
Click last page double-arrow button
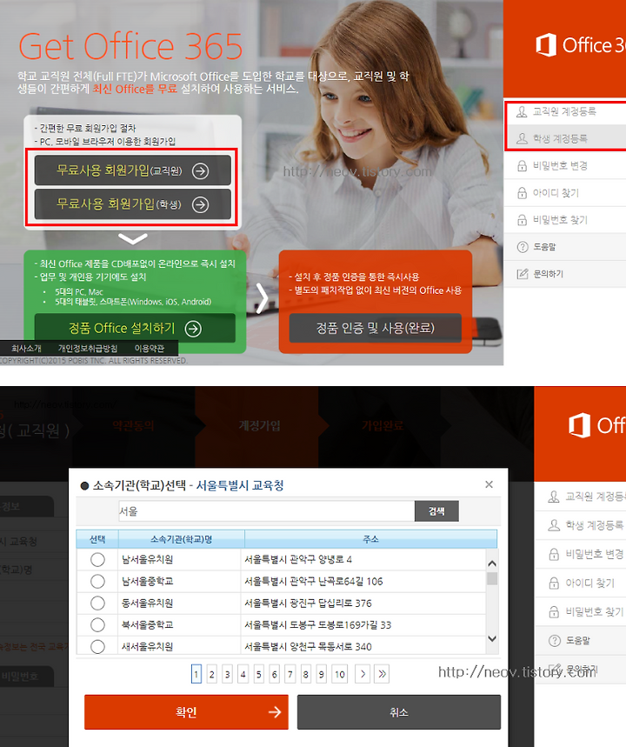point(382,674)
